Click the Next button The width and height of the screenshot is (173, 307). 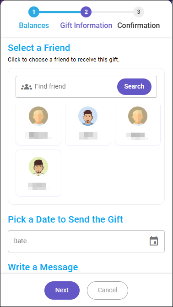(x=62, y=290)
